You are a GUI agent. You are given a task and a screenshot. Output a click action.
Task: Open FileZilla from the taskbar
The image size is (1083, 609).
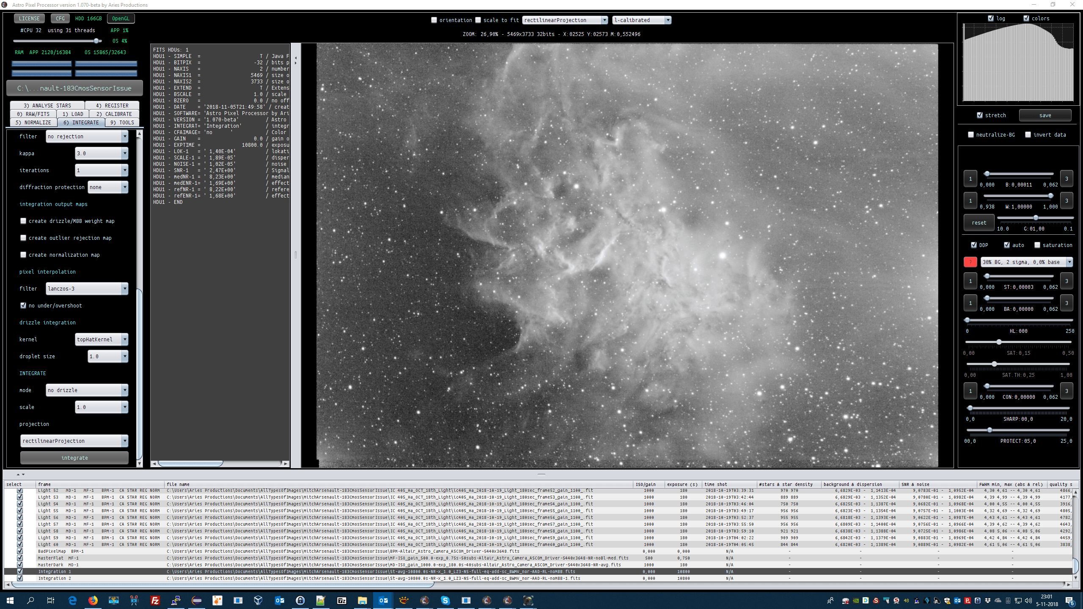click(155, 600)
